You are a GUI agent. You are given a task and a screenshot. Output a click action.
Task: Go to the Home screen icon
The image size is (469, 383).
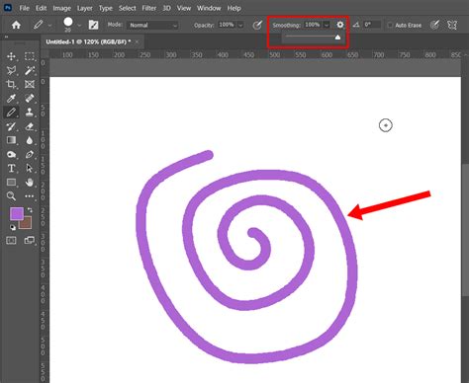[x=16, y=25]
